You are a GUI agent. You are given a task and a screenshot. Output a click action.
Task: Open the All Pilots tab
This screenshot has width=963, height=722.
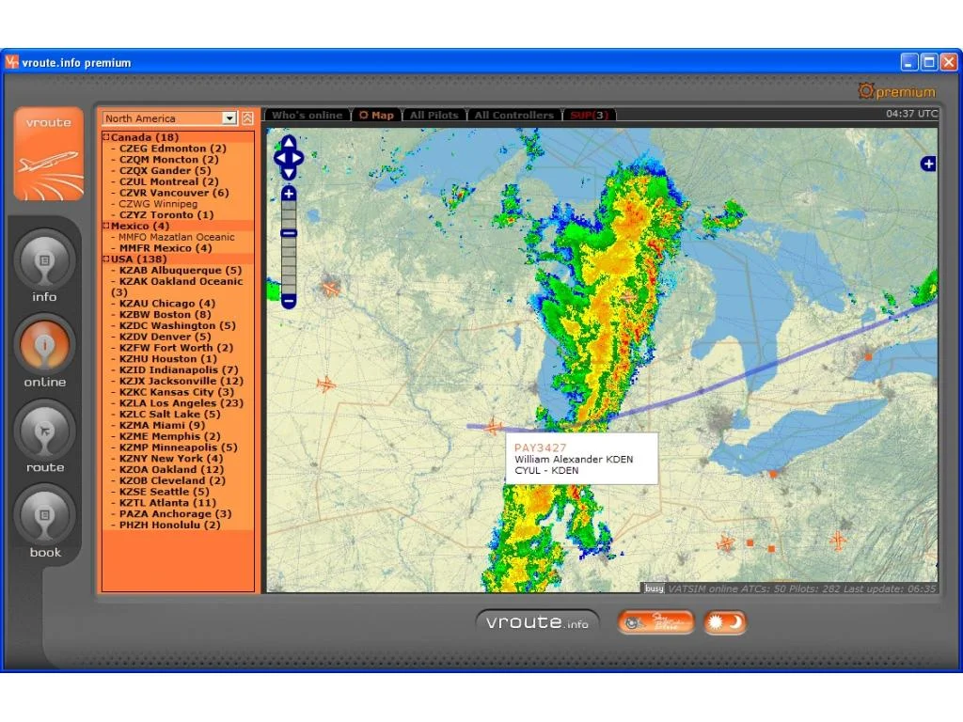(434, 115)
